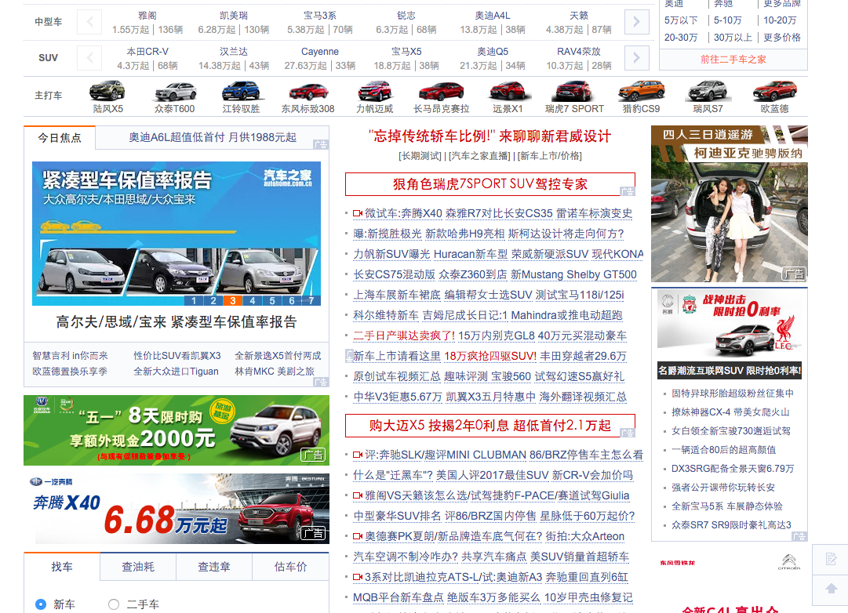Switch to the 查油耗 tab
This screenshot has width=848, height=613.
tap(137, 567)
